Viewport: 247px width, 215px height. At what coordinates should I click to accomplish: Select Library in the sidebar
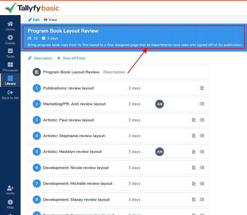(x=10, y=80)
